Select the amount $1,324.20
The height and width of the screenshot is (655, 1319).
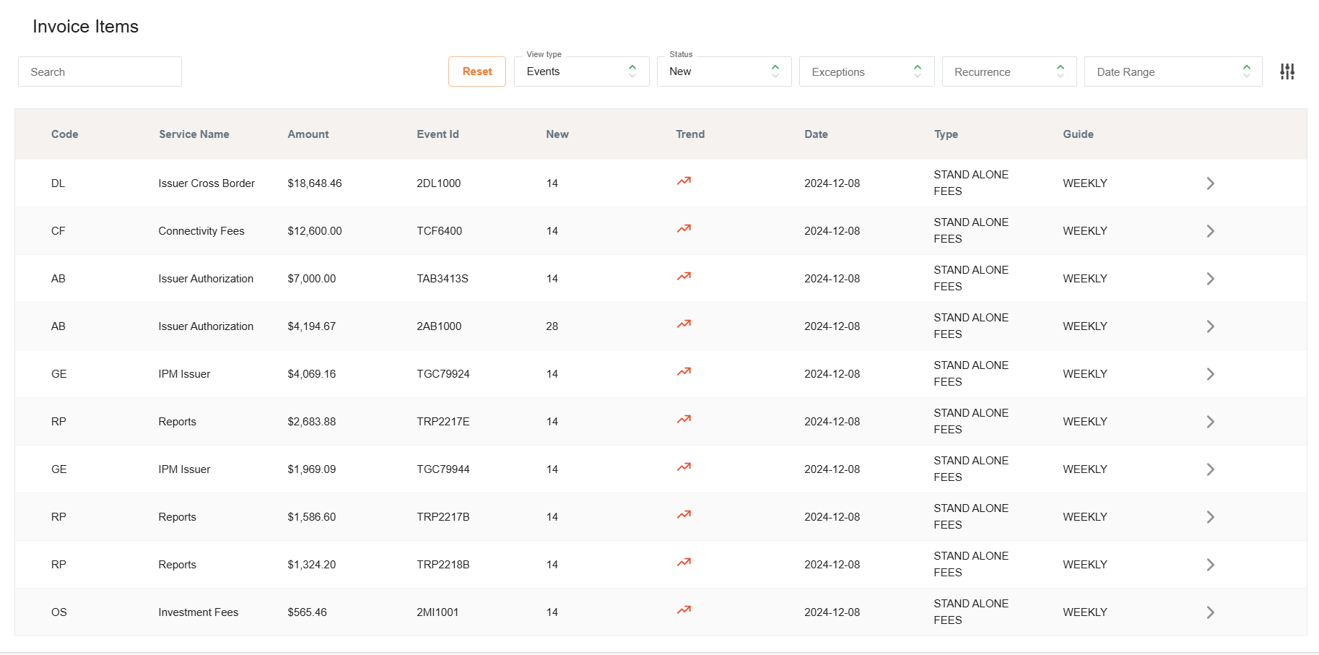tap(312, 565)
